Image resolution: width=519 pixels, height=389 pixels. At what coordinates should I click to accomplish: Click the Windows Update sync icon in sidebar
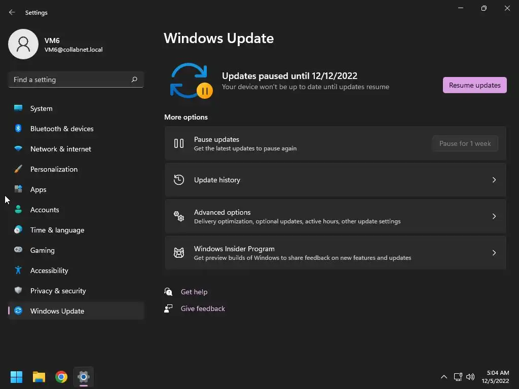tap(18, 310)
